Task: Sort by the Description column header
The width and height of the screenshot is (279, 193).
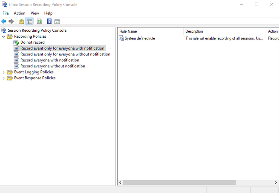Action: tap(225, 31)
